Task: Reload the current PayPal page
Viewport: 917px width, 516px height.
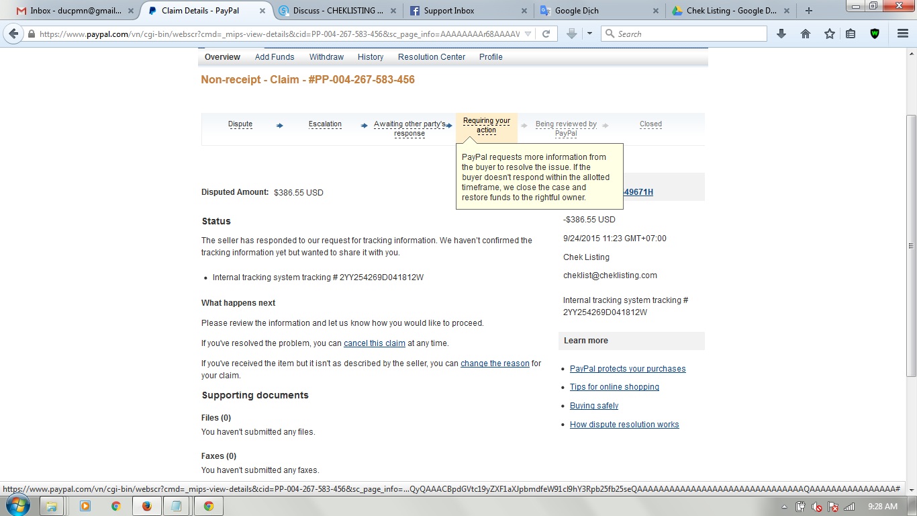Action: [546, 34]
